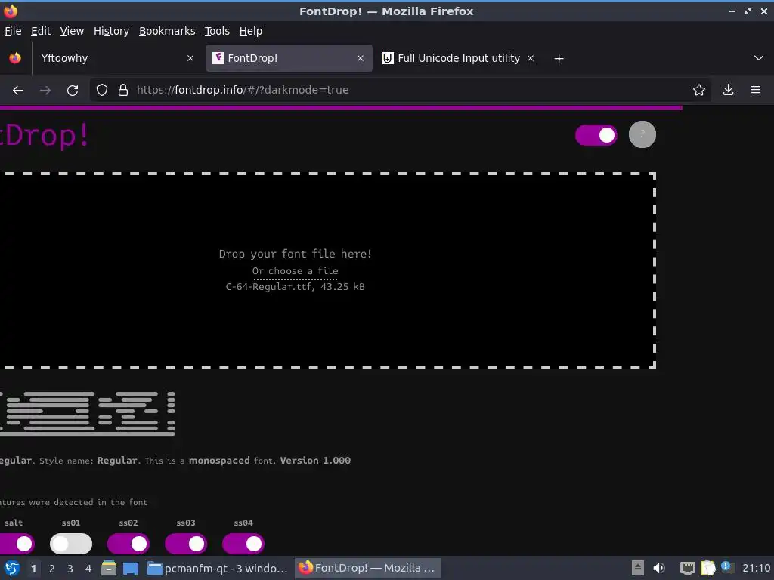774x580 pixels.
Task: Click the 'Drop your font file here!' text
Action: click(296, 254)
